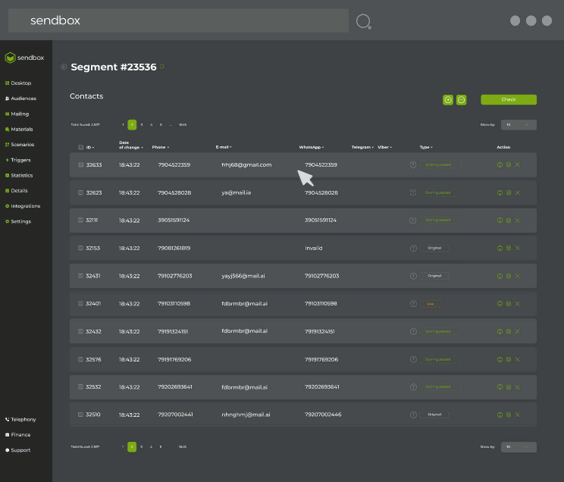
Task: Click the sendbox address field in the top bar
Action: [178, 20]
